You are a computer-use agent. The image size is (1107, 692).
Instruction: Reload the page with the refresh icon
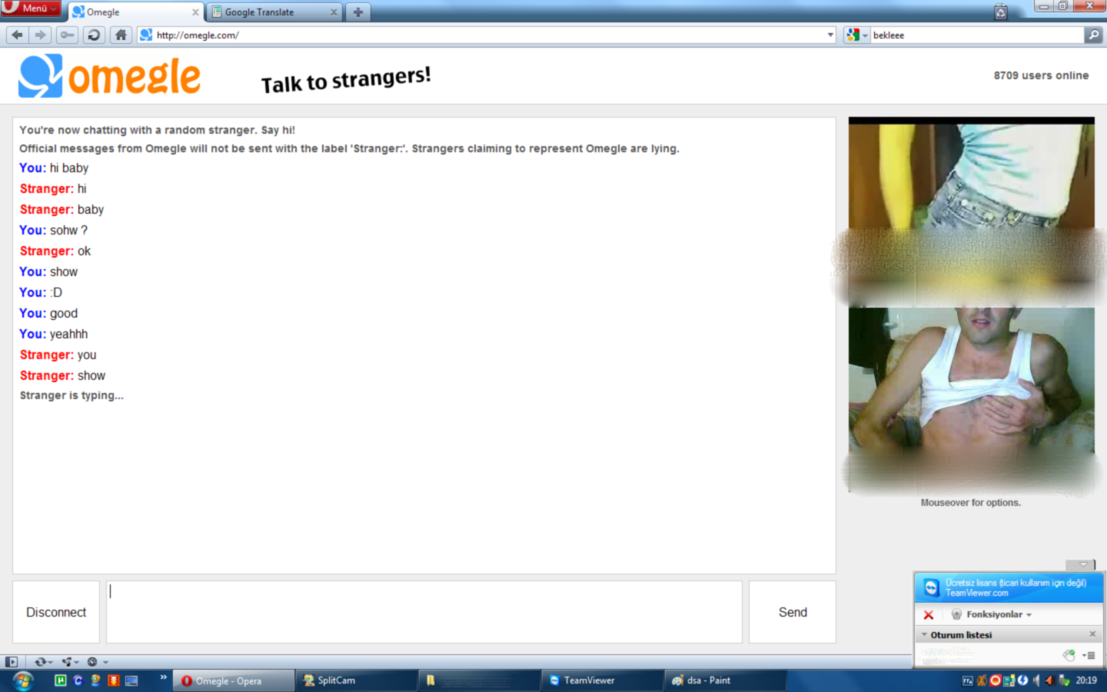tap(94, 35)
